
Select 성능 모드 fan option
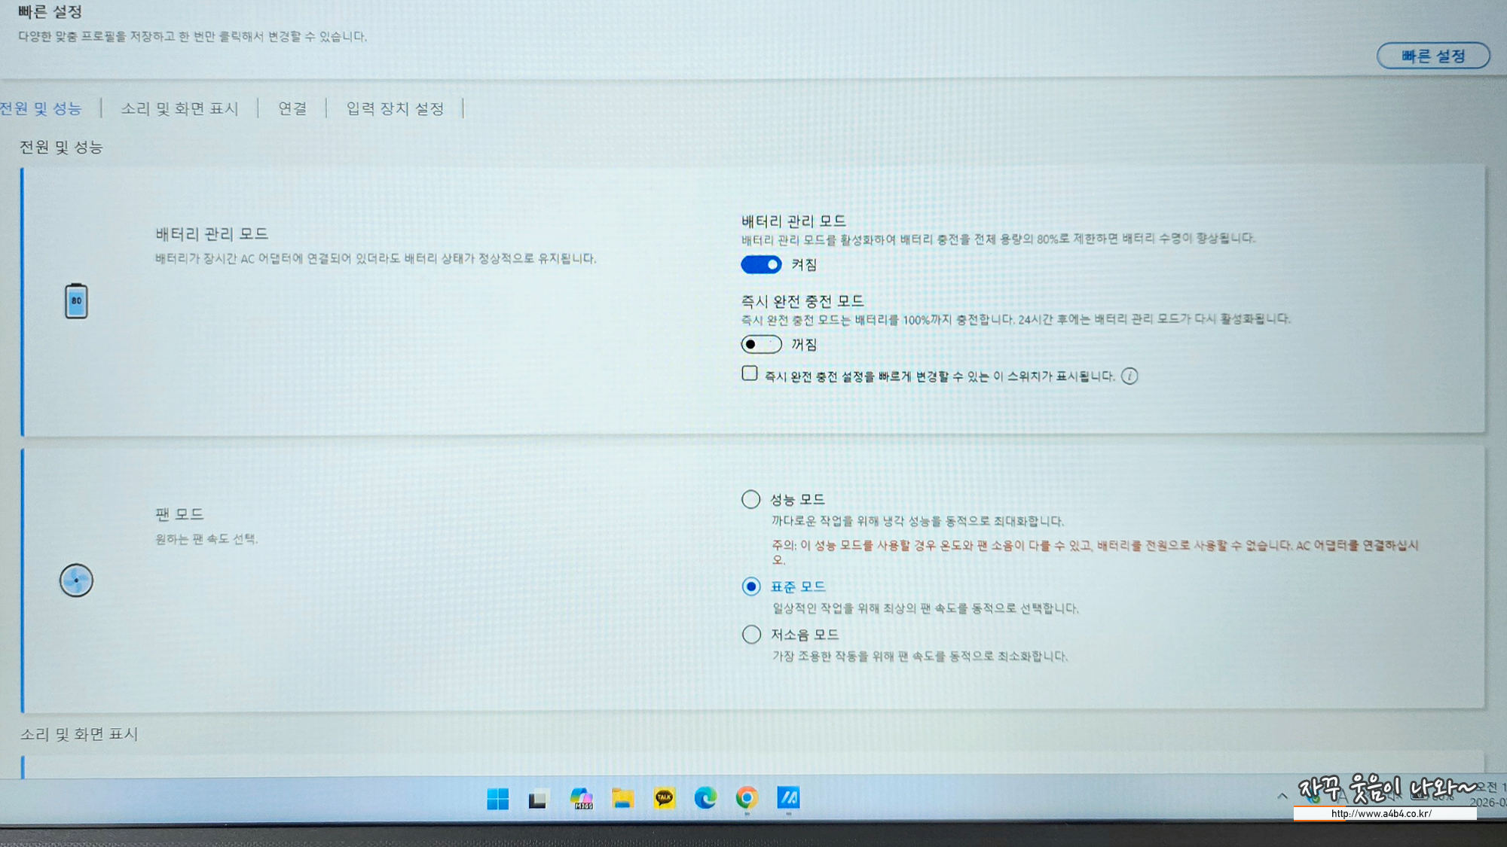(750, 499)
